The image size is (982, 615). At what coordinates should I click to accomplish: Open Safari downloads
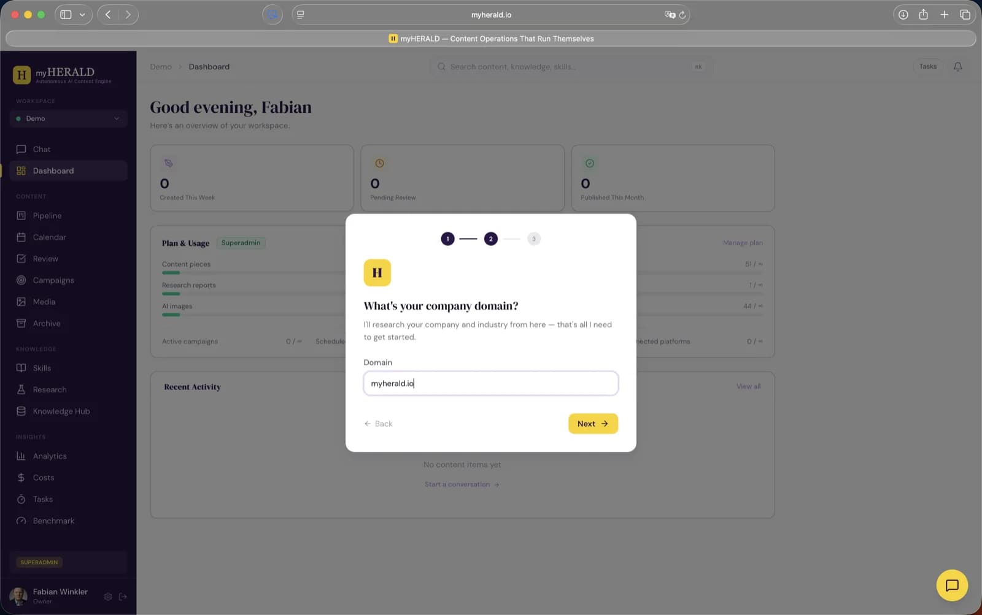(903, 15)
